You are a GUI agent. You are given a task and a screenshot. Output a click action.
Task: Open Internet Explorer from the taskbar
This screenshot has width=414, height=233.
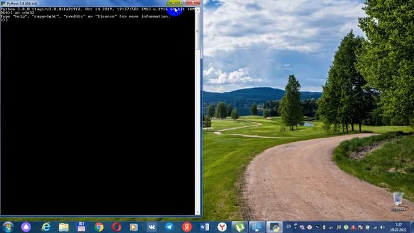[46, 227]
